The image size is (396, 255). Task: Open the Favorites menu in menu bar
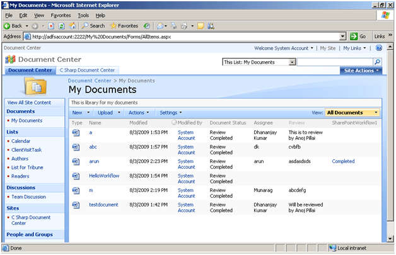61,14
